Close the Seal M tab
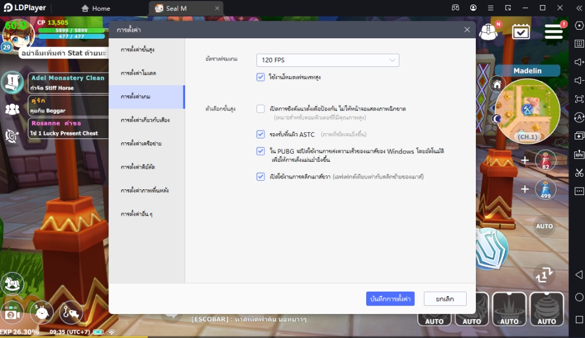This screenshot has width=585, height=338. tap(217, 8)
